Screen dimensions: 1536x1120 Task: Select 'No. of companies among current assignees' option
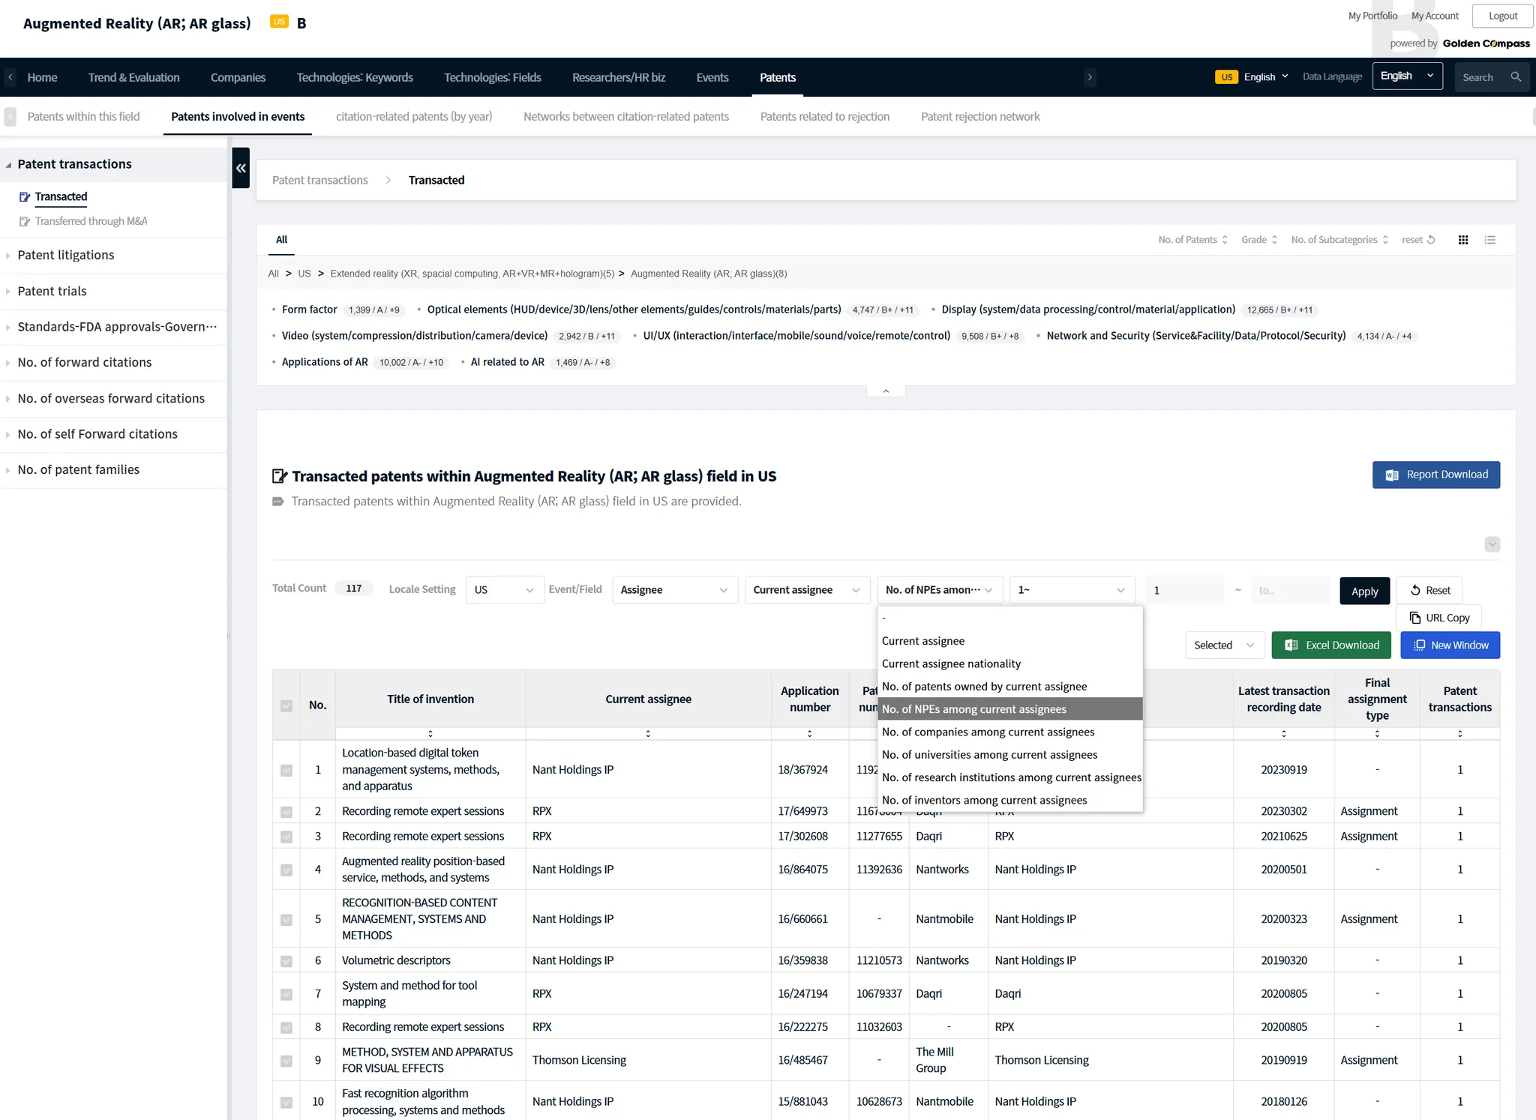988,732
